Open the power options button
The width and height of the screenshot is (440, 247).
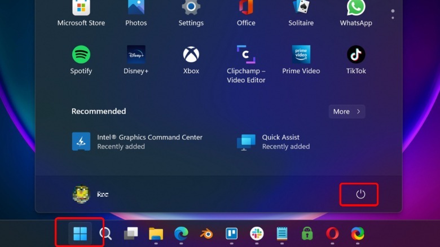(360, 194)
